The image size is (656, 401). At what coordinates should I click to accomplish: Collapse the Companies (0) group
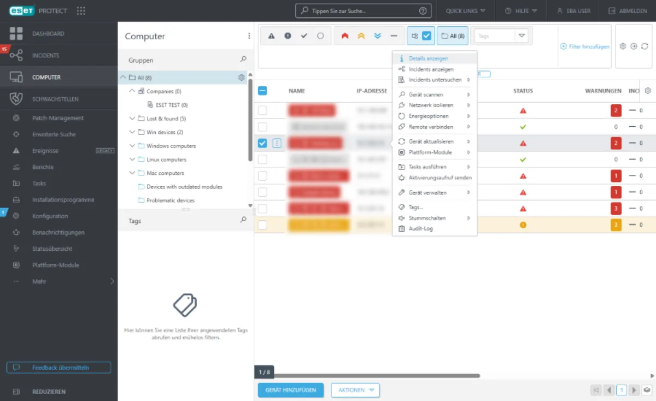pos(132,91)
